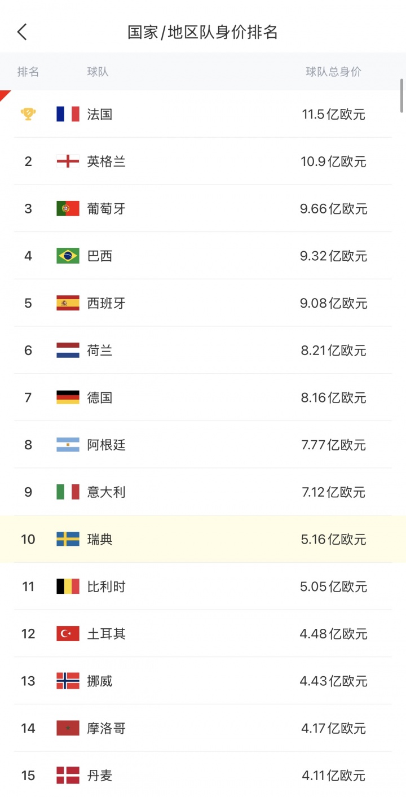Open 比利时 team value 5.05亿欧元
The width and height of the screenshot is (406, 797).
[x=333, y=586]
